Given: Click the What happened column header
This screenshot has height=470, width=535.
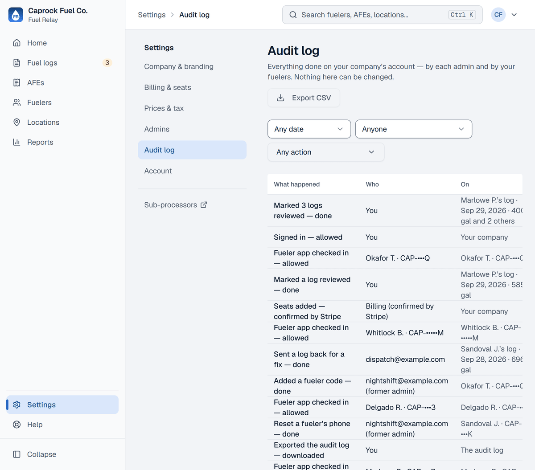Looking at the screenshot, I should tap(296, 184).
